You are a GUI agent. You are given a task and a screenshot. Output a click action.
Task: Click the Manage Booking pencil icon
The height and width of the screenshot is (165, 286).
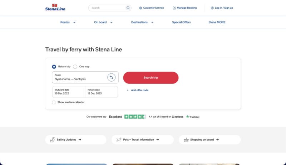click(174, 8)
